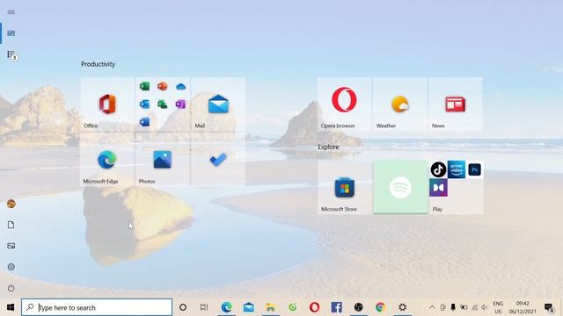The height and width of the screenshot is (316, 563).
Task: Open Task View on the taskbar
Action: coord(204,307)
